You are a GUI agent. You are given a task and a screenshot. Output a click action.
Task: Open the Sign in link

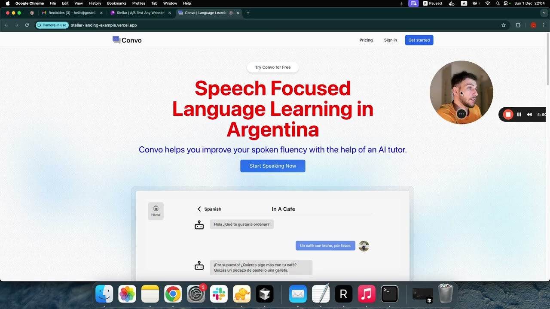pos(391,40)
